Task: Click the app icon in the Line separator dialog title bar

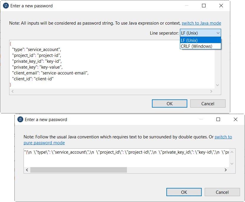Action: coord(6,6)
